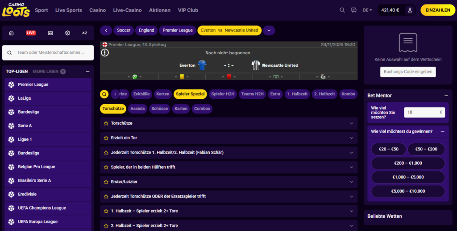The image size is (457, 231).
Task: Open the user account profile icon
Action: [410, 10]
